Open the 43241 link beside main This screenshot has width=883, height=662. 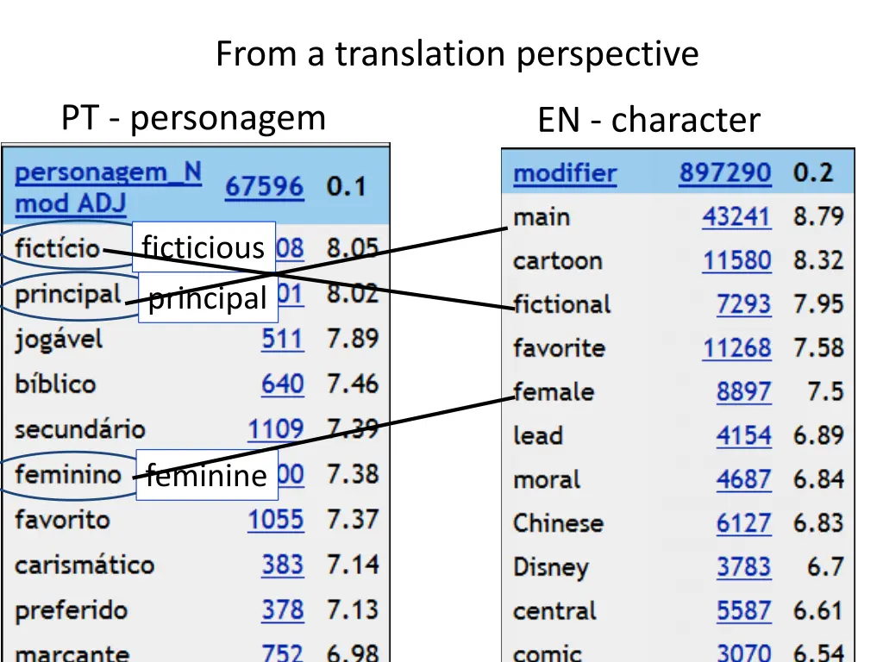pyautogui.click(x=736, y=216)
